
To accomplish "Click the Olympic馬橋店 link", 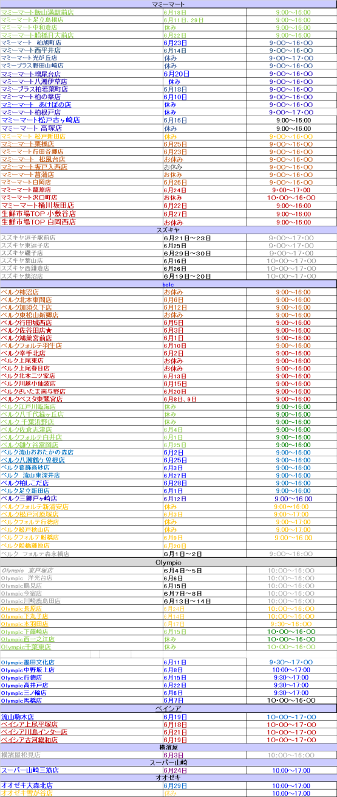I will pos(21,700).
